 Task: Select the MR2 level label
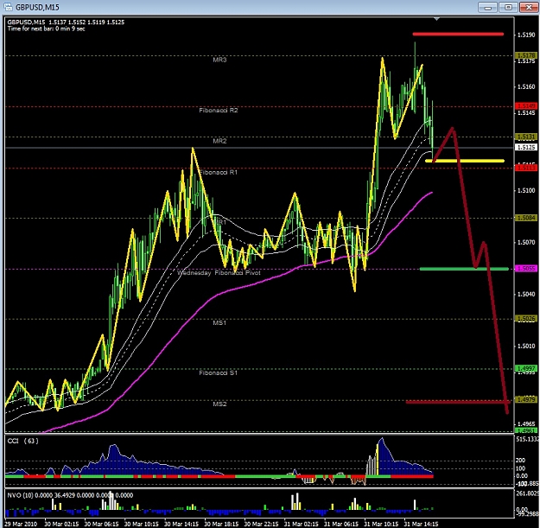[219, 141]
